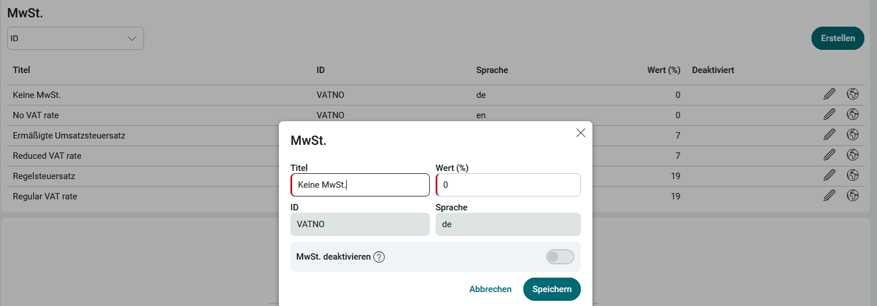
Task: Click the Sprache field showing de
Action: point(508,224)
